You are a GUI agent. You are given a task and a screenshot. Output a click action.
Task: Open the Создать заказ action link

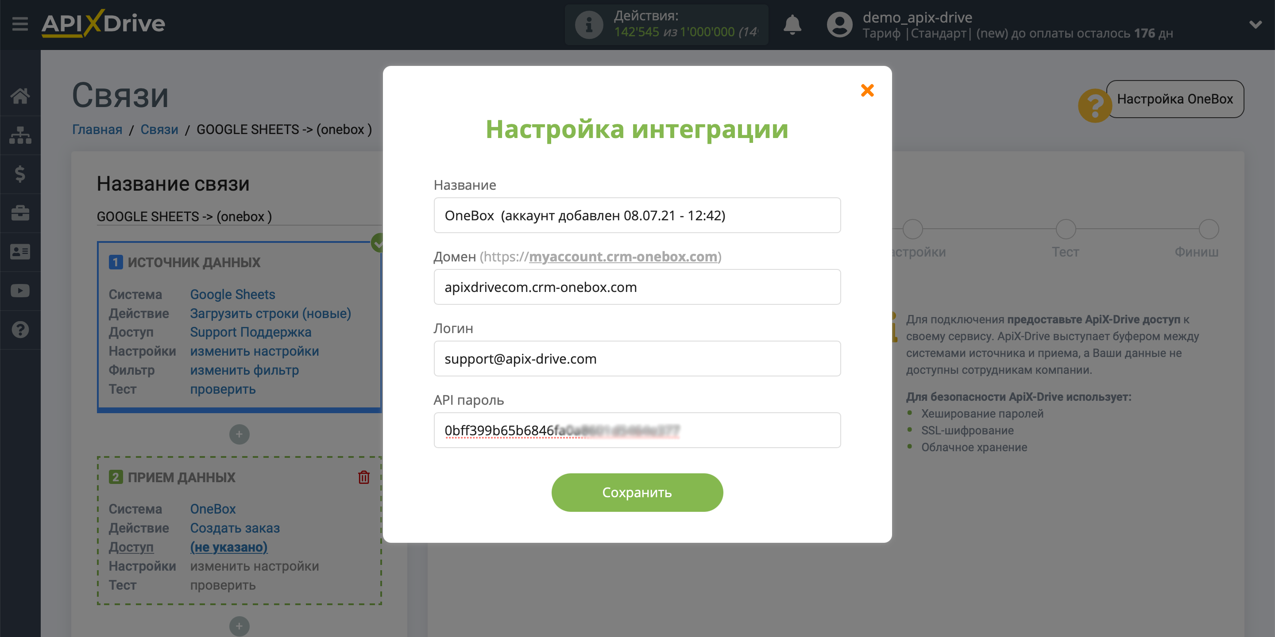coord(235,528)
